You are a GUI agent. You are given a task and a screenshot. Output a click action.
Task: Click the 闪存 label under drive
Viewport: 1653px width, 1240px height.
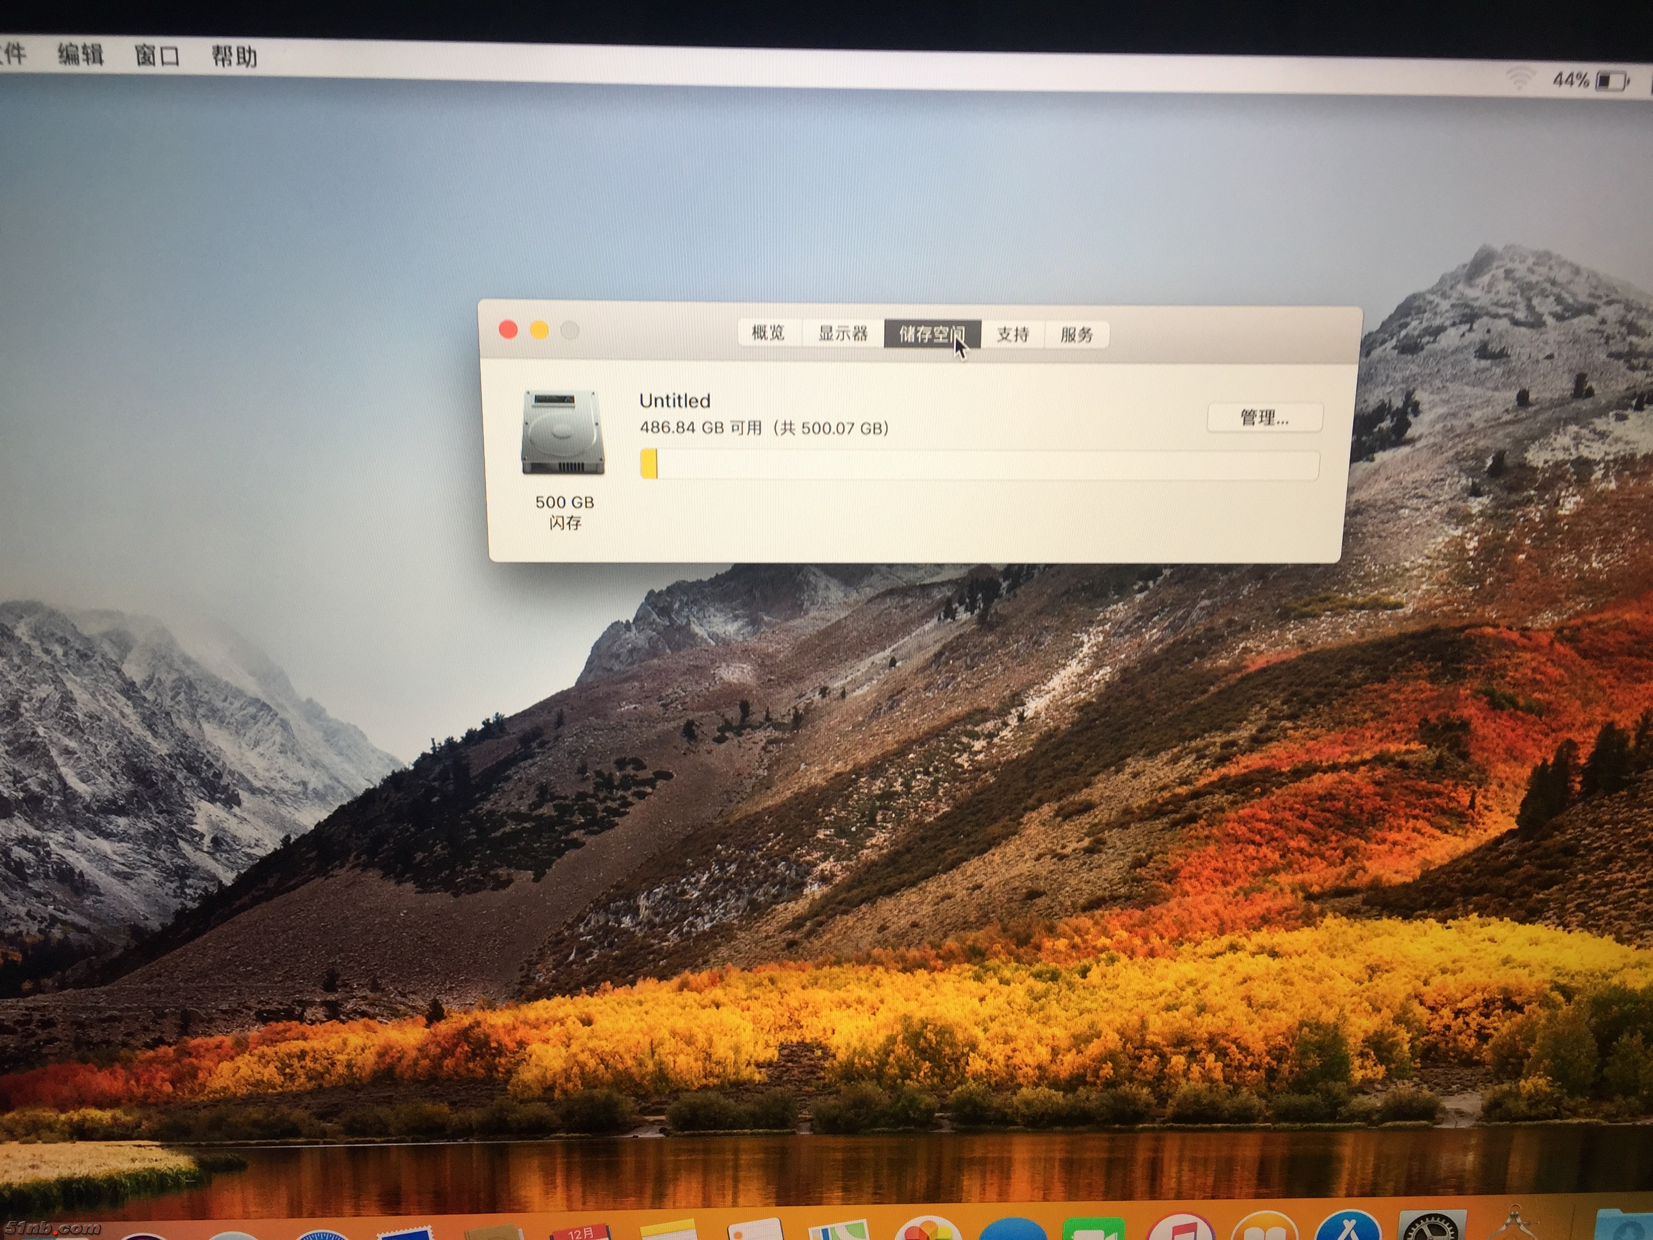(565, 522)
